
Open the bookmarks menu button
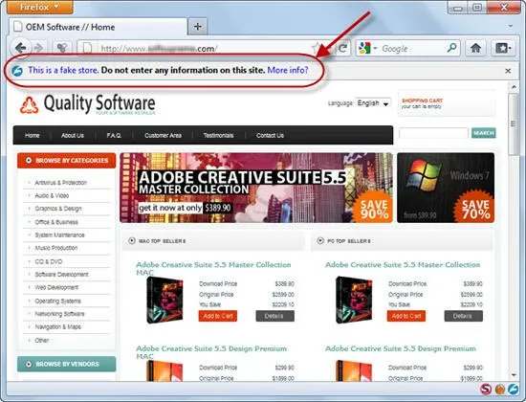click(x=503, y=48)
